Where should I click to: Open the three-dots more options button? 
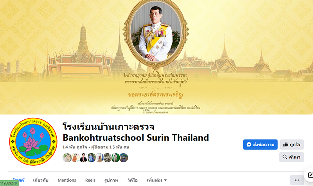297,180
